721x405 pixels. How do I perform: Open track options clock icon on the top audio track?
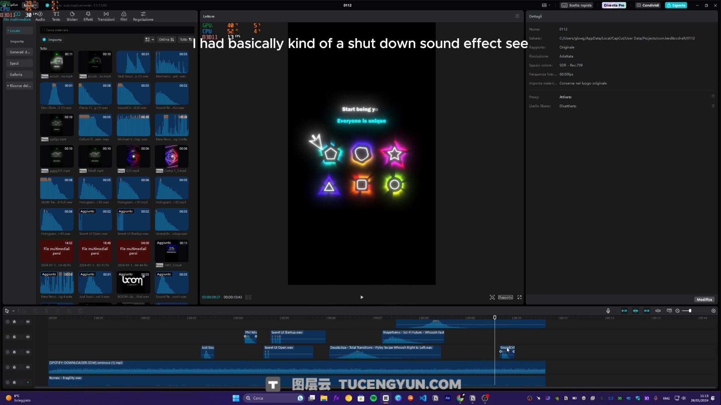point(8,321)
